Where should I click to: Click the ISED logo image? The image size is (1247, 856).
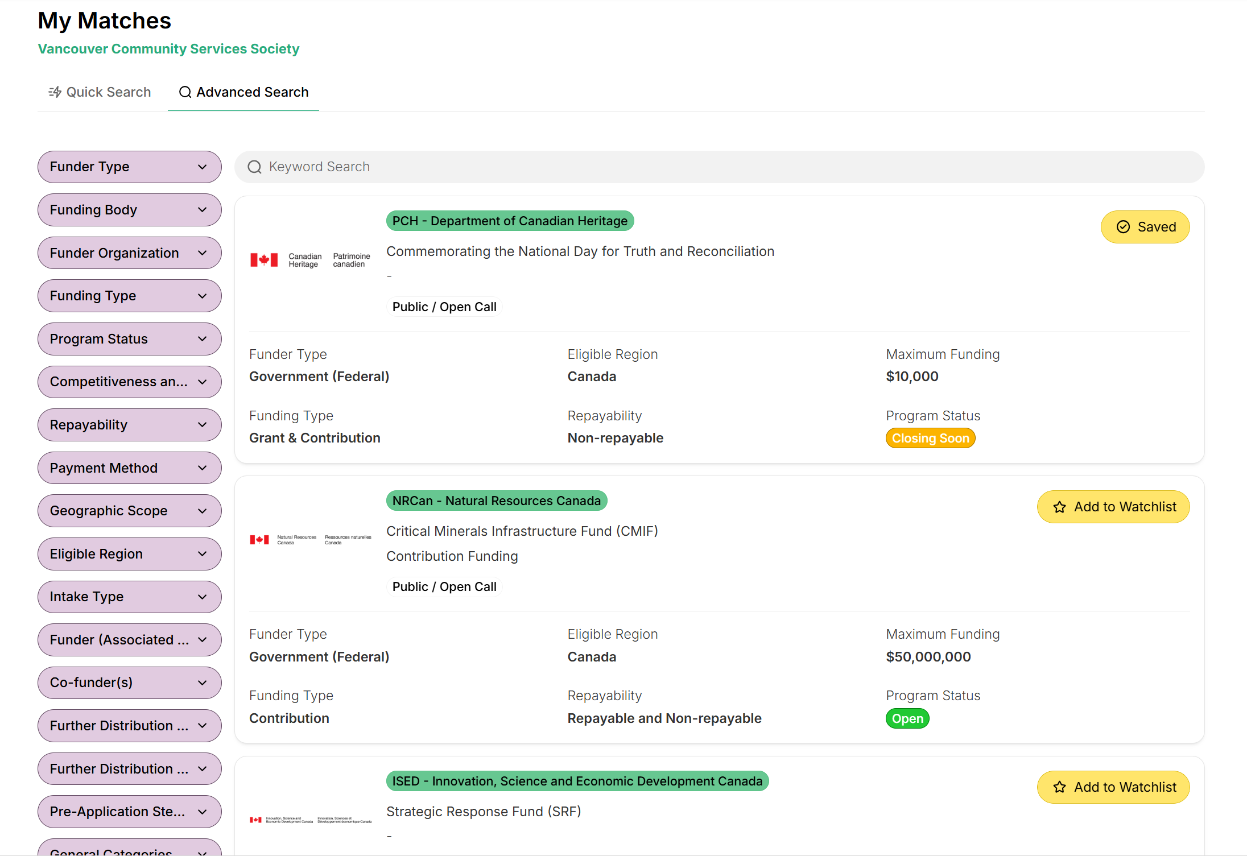[311, 820]
